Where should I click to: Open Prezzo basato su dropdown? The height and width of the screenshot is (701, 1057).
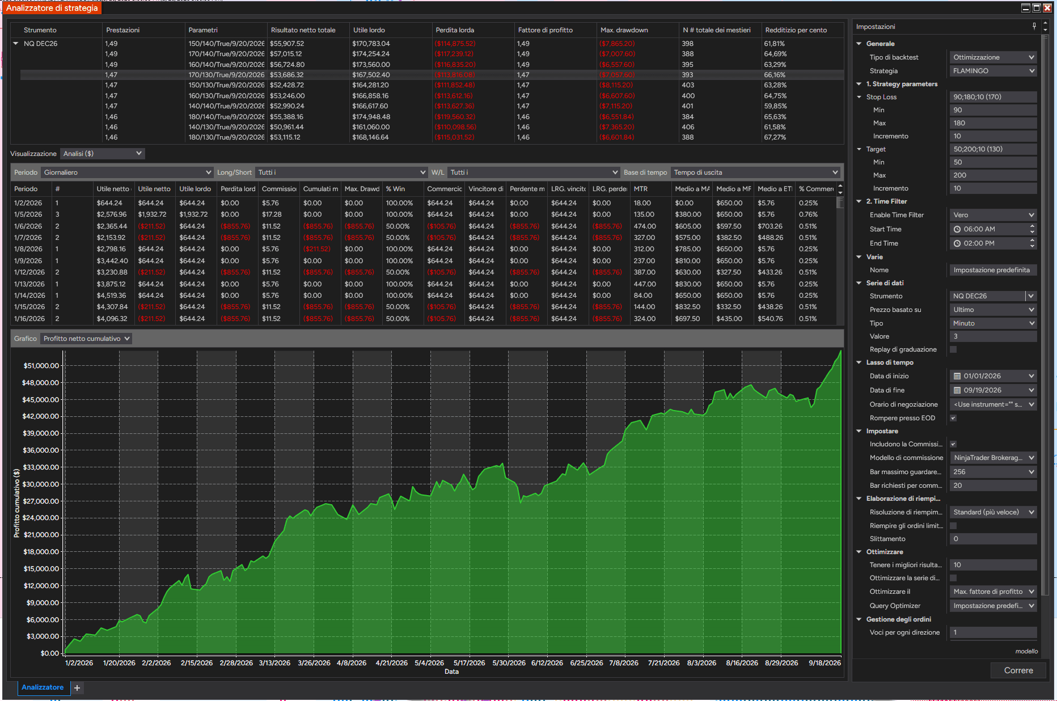click(x=993, y=310)
